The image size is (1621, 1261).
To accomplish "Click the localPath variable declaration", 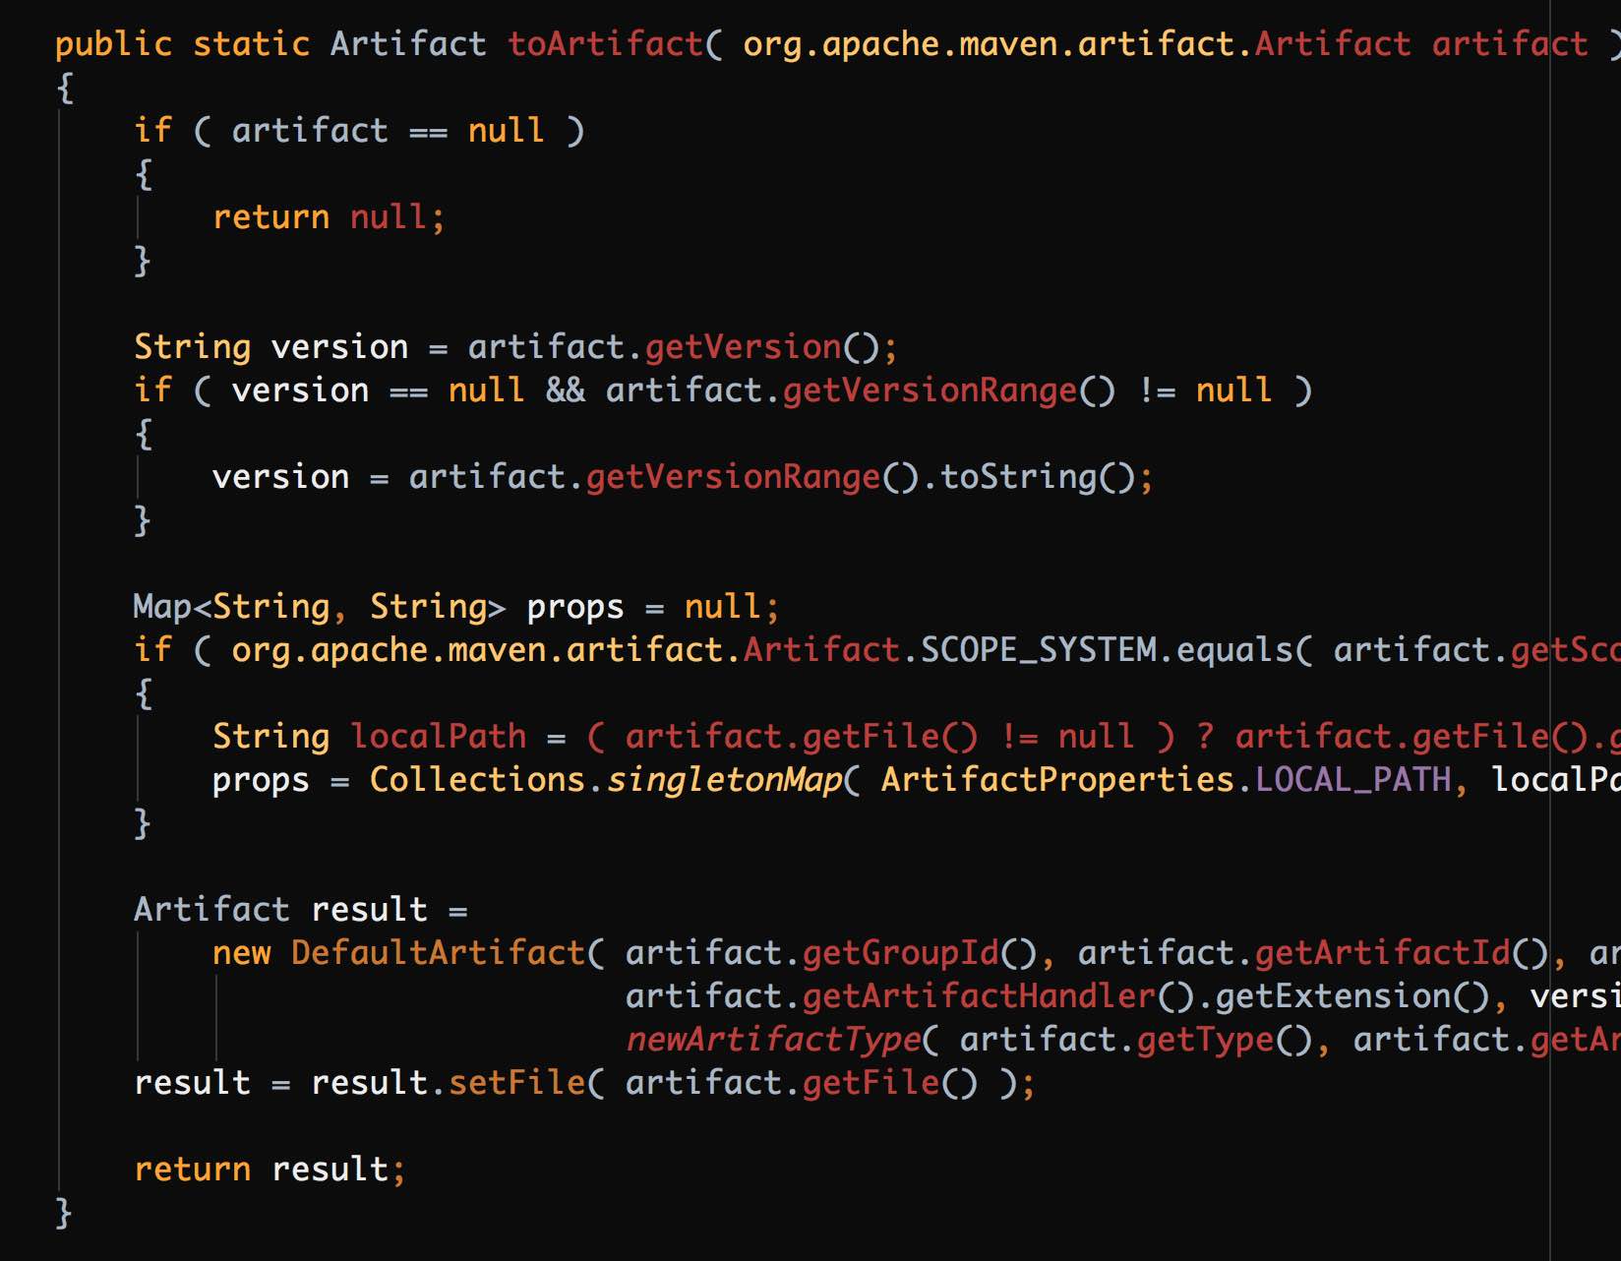I will tap(438, 737).
